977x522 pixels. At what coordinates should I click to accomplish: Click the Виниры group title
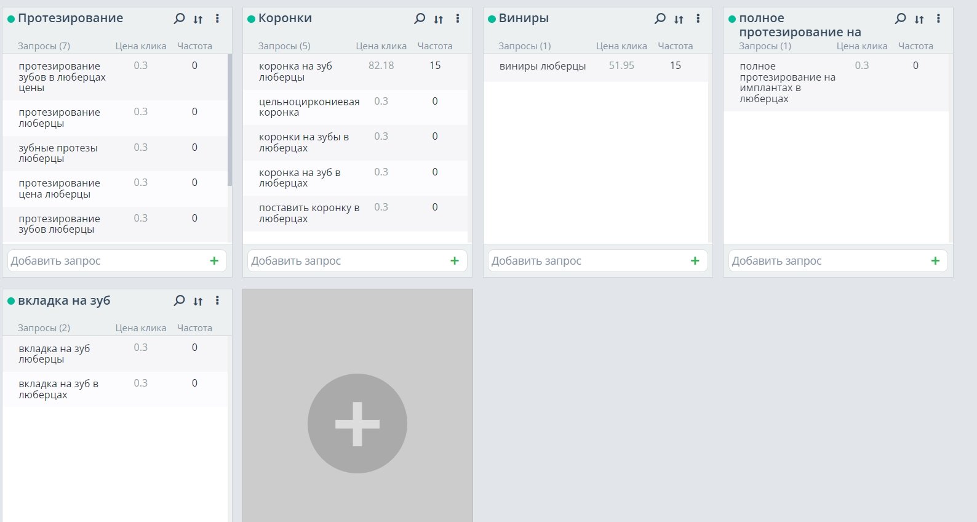click(524, 18)
